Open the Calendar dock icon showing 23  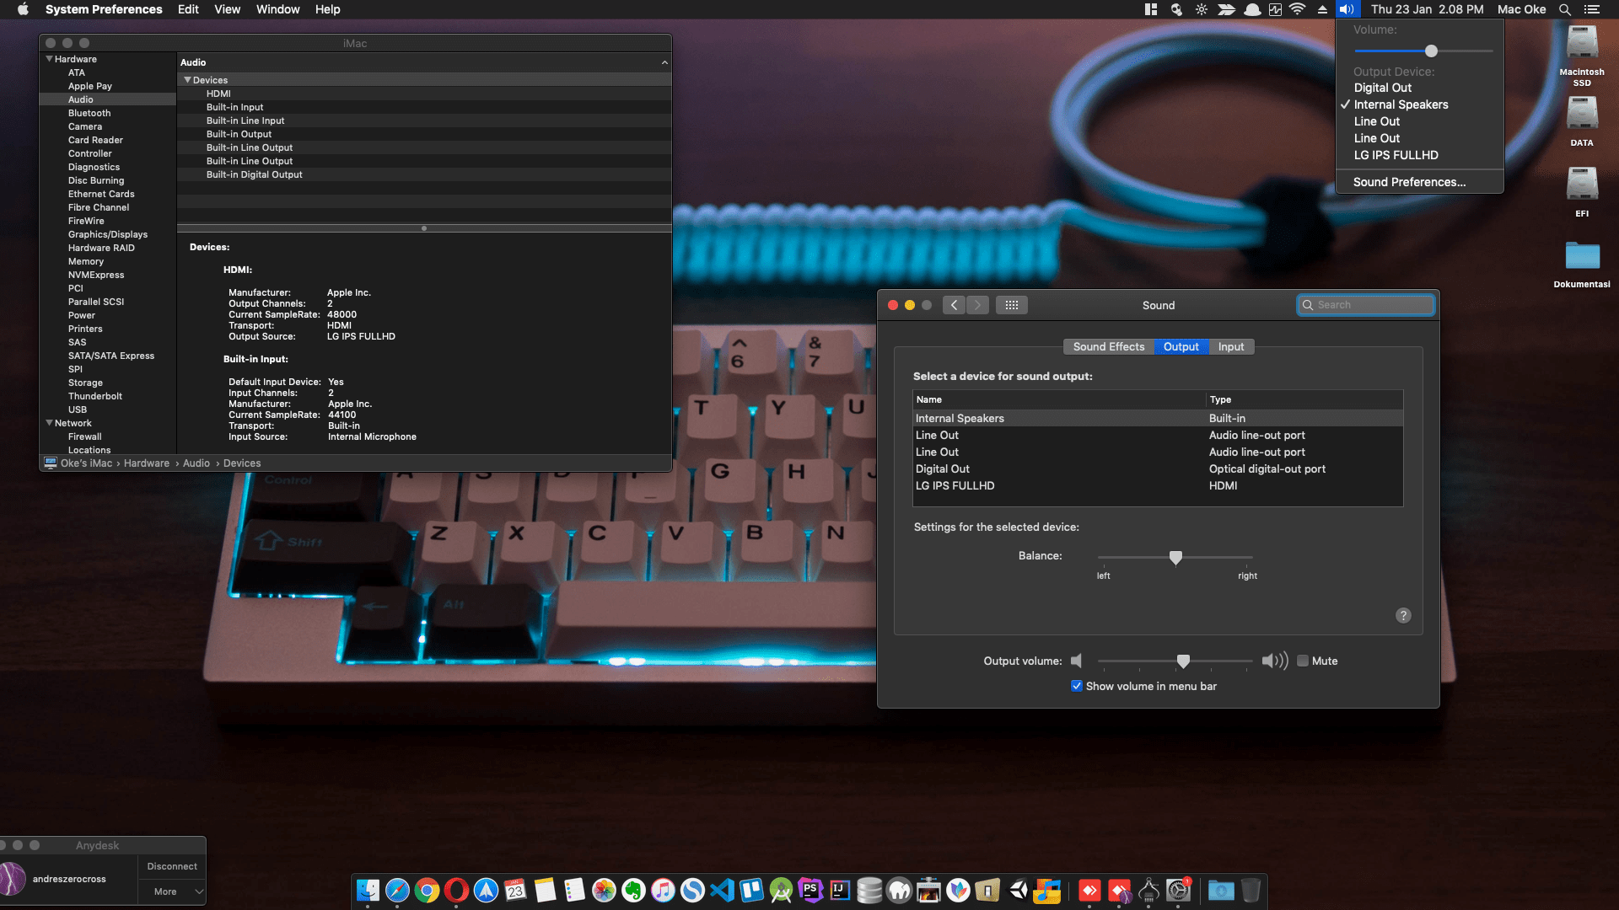pos(515,891)
